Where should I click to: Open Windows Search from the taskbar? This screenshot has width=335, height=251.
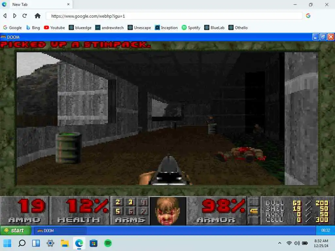(22, 243)
